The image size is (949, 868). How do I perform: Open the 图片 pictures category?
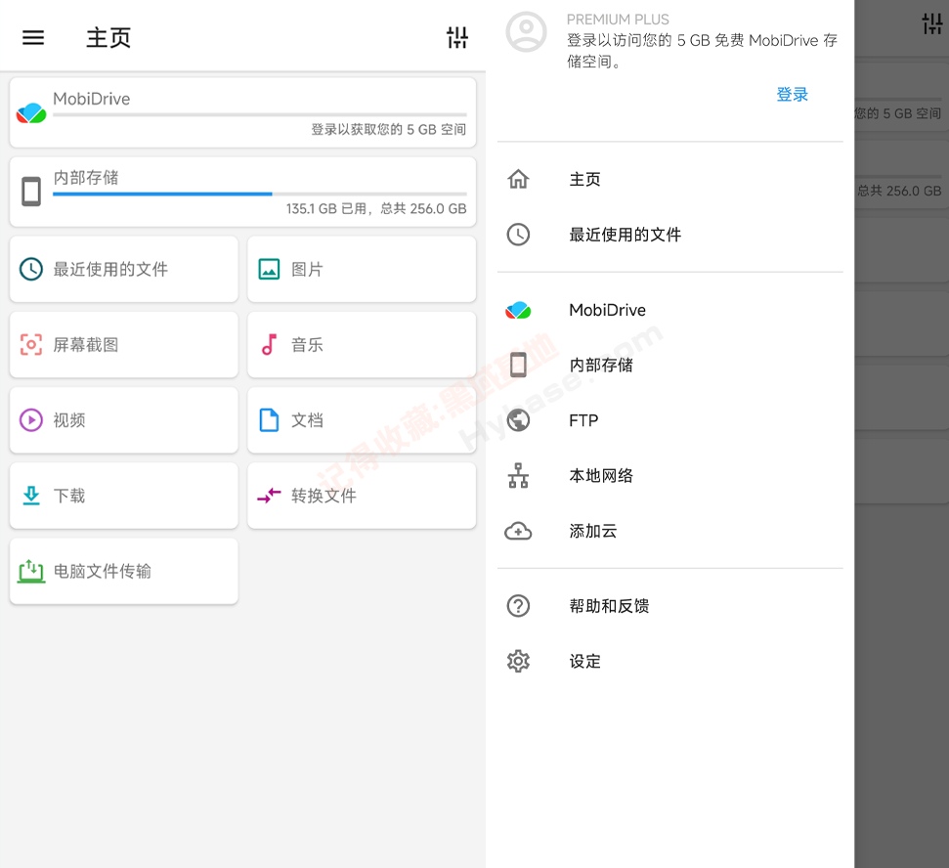click(362, 269)
